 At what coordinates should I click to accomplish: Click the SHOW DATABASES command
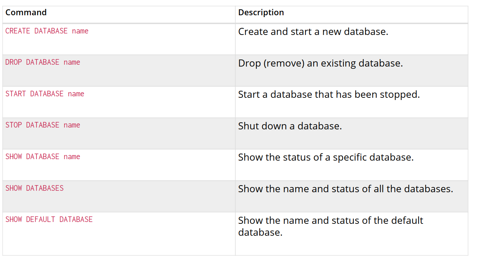(x=35, y=188)
